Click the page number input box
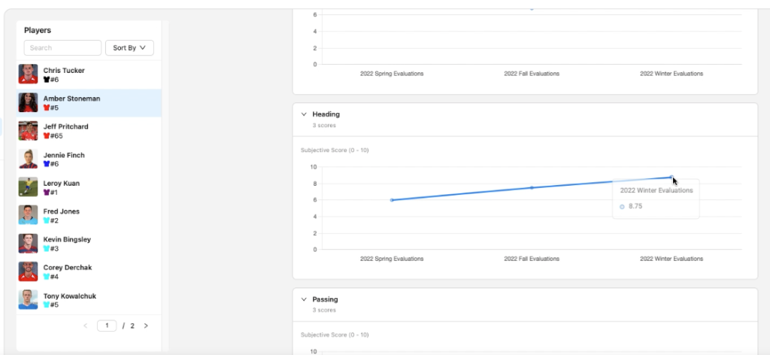 tap(107, 326)
